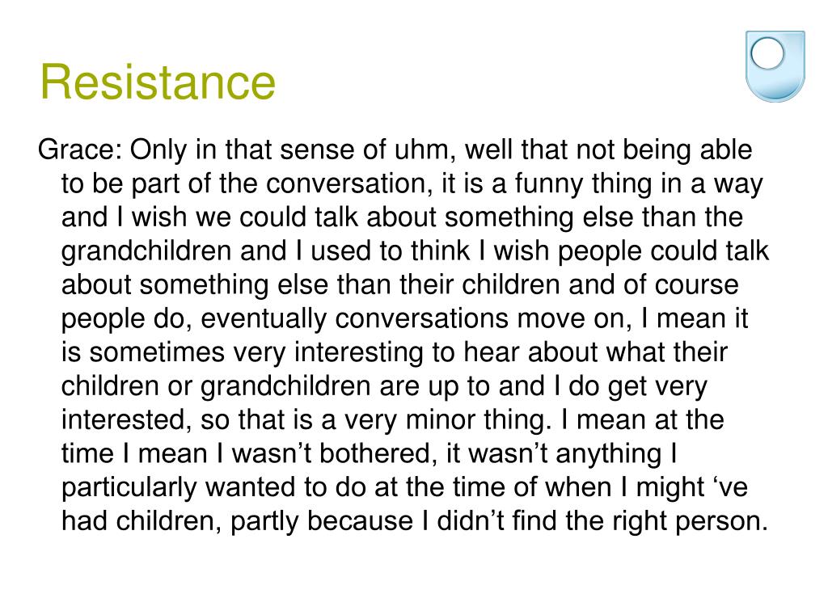Click the phrase had children
This screenshot has width=828, height=598.
pyautogui.click(x=141, y=521)
